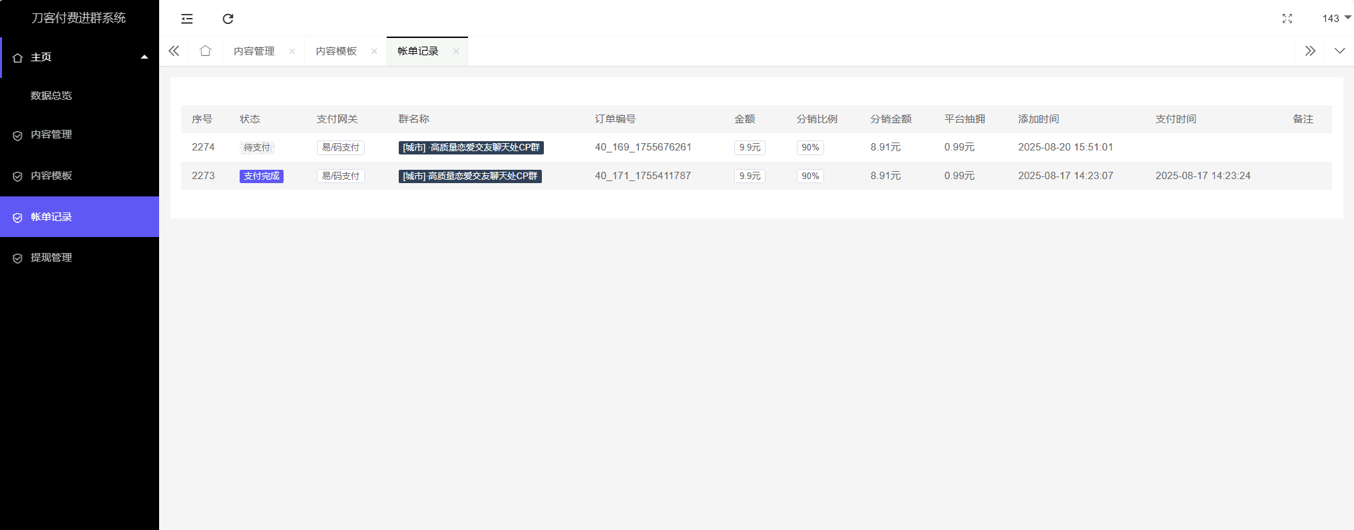1354x530 pixels.
Task: Close the 帐单记录 tab
Action: pyautogui.click(x=456, y=51)
